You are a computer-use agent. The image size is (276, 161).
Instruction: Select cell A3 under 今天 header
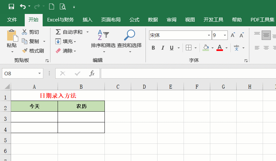pos(34,117)
